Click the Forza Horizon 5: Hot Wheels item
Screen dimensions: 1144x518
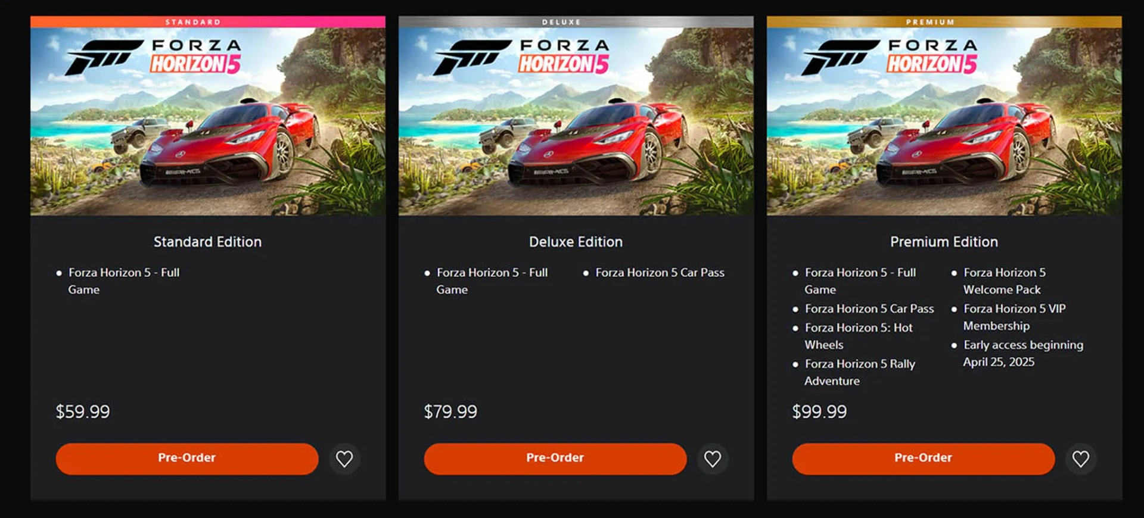coord(860,336)
